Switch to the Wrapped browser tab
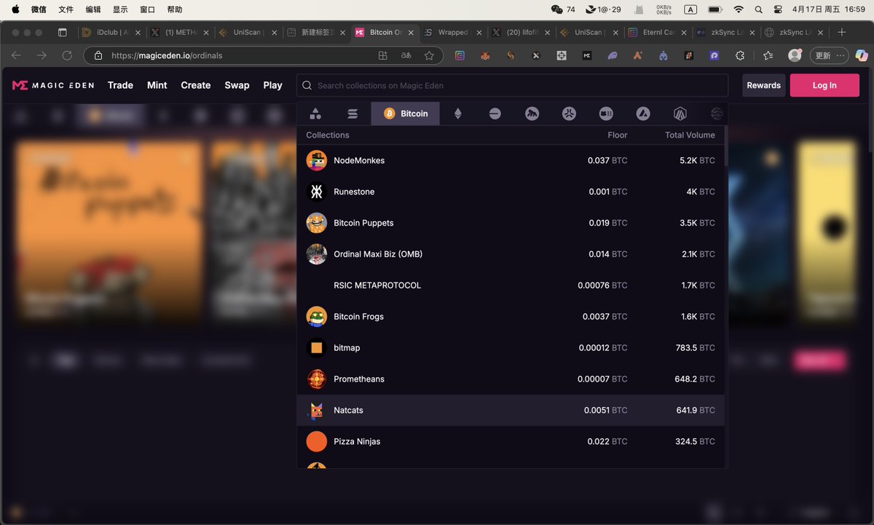This screenshot has width=874, height=525. pos(453,32)
